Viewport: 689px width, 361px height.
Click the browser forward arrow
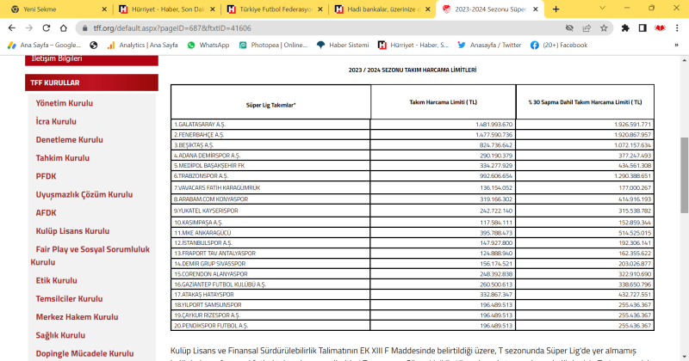coord(29,28)
